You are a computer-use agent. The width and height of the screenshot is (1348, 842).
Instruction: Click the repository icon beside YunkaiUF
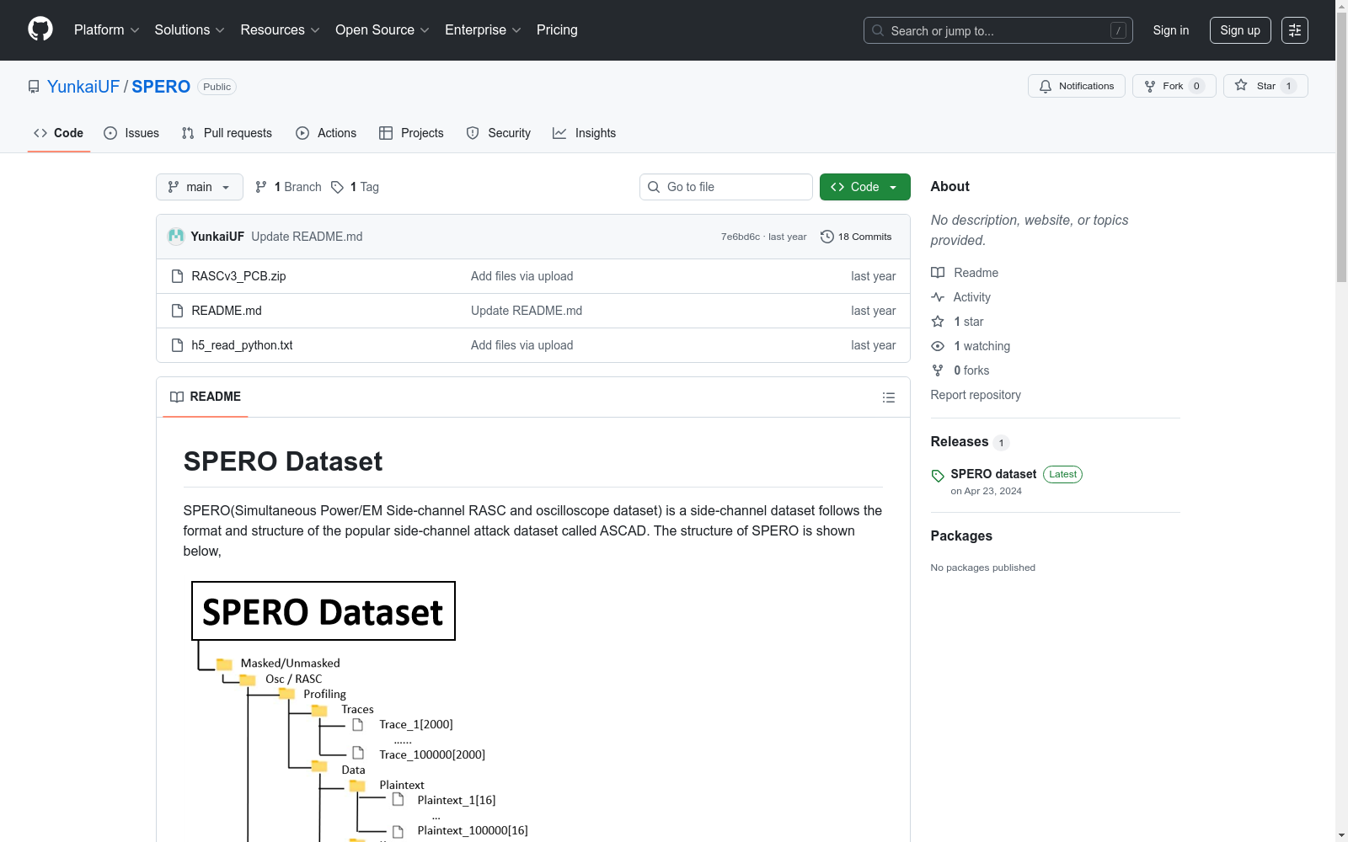coord(34,87)
